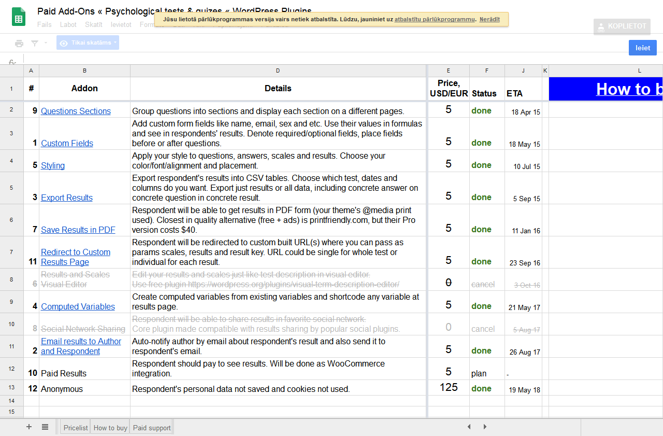Select column A header
The image size is (663, 436).
(x=31, y=71)
